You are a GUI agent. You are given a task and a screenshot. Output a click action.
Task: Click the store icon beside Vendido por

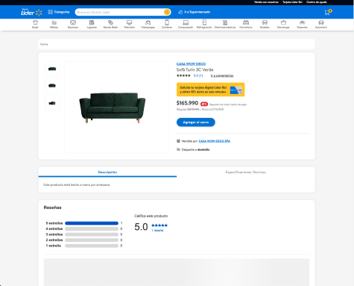178,141
